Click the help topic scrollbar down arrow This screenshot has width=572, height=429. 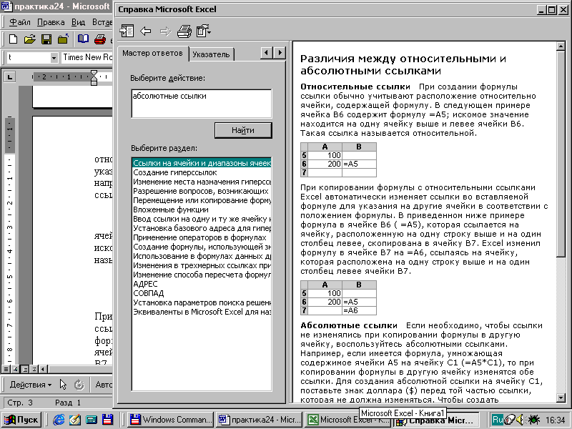point(561,398)
